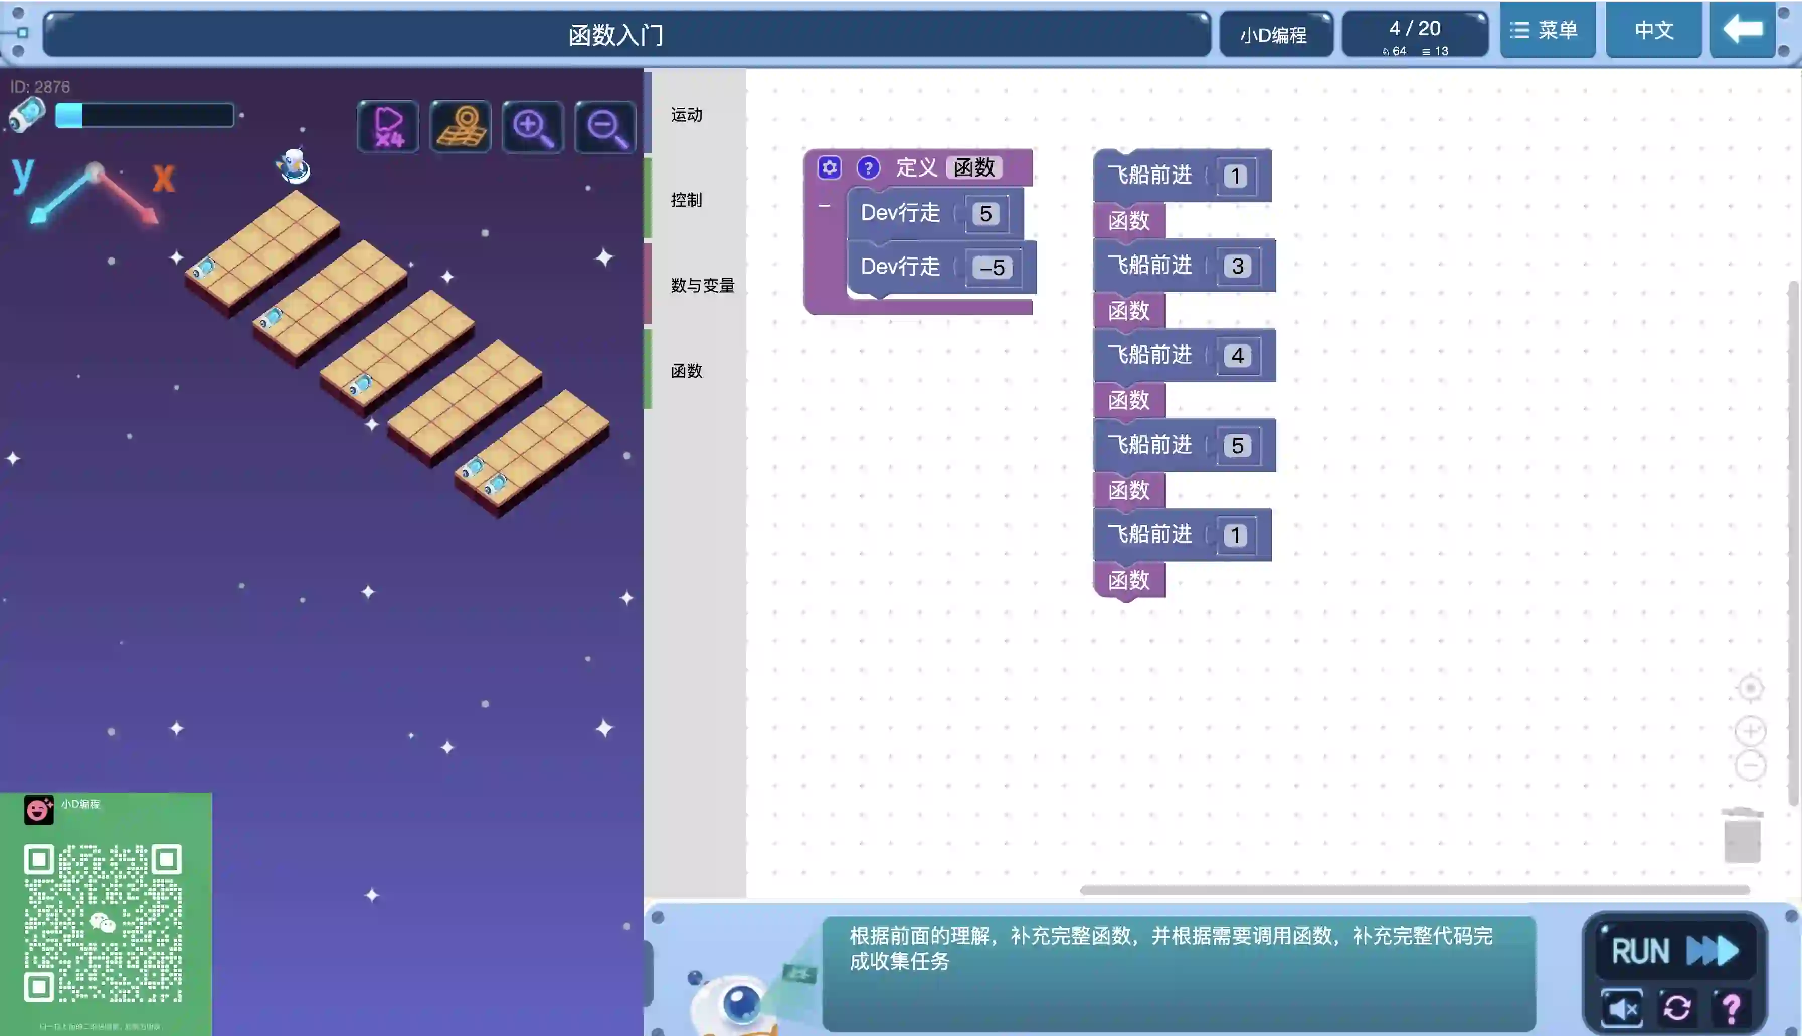The height and width of the screenshot is (1036, 1802).
Task: Zoom out the game scene view
Action: (x=605, y=127)
